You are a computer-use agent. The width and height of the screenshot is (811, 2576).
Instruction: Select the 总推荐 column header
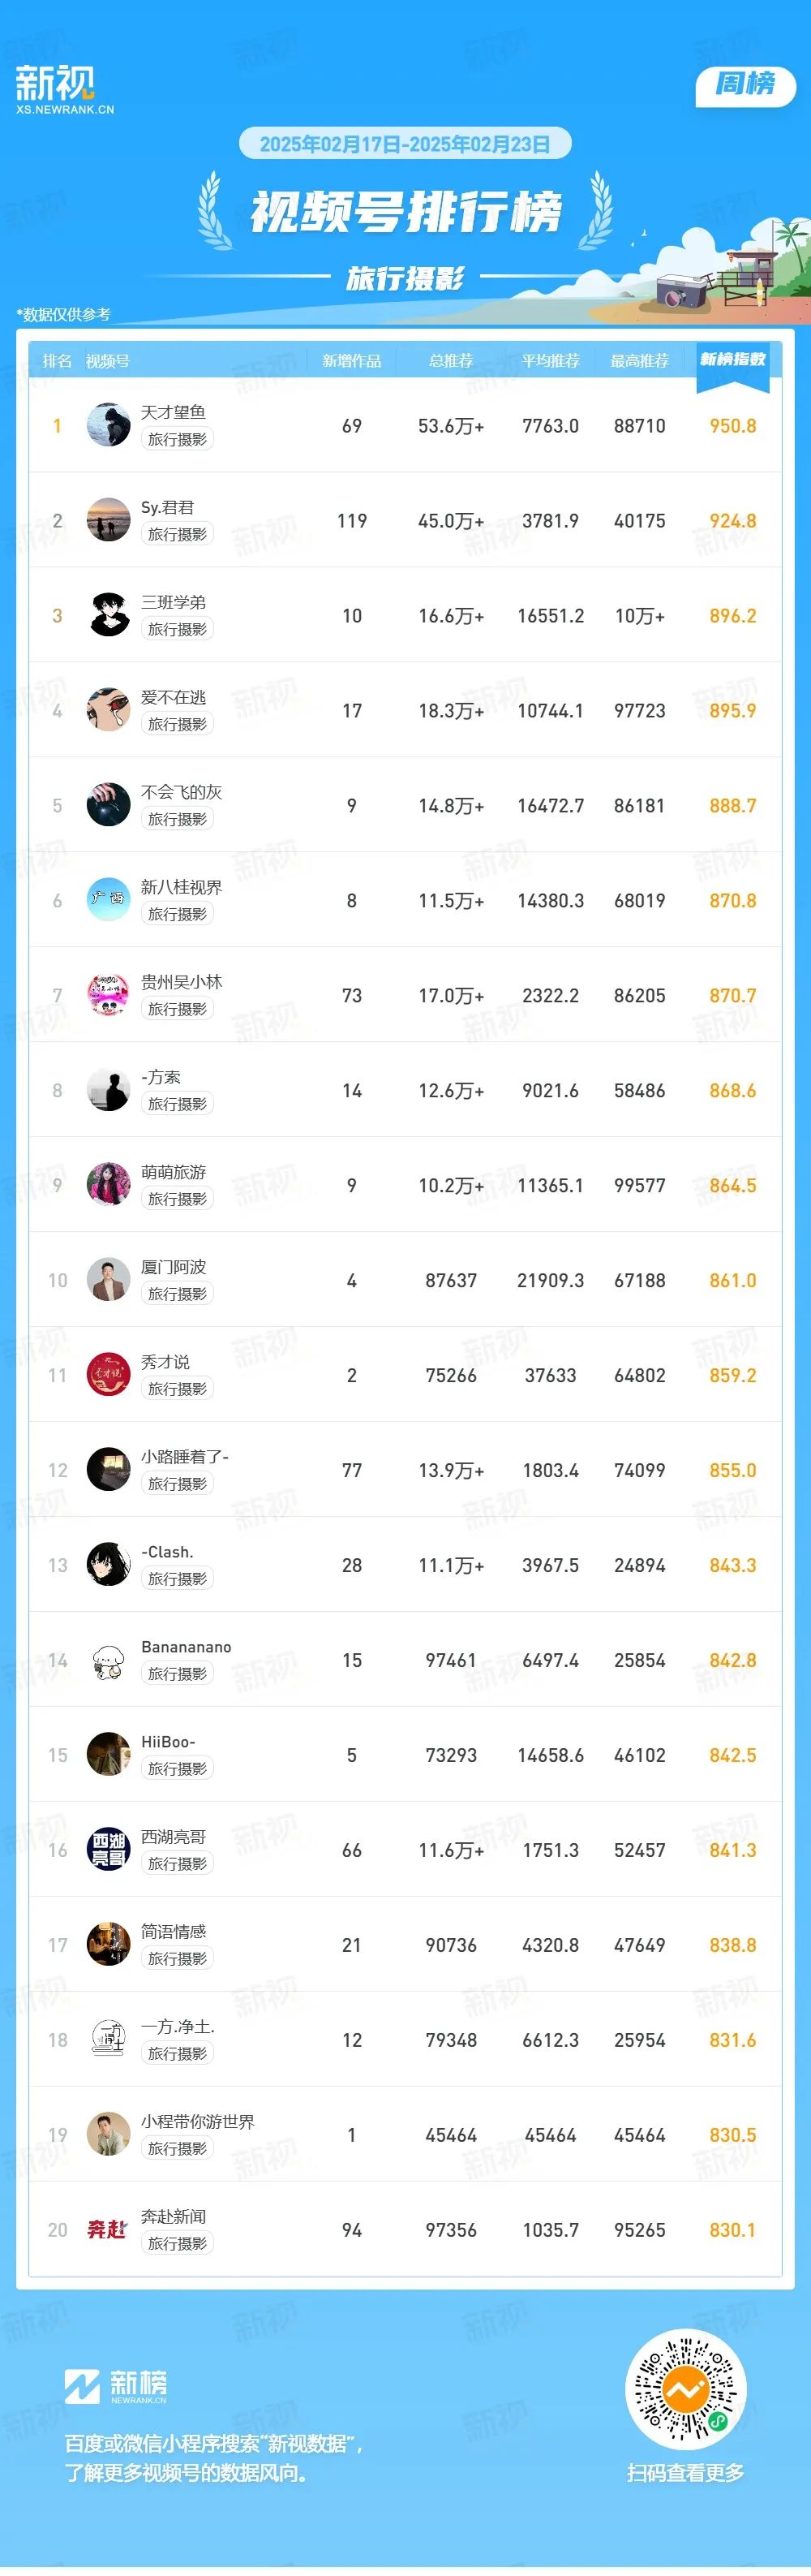pyautogui.click(x=450, y=361)
